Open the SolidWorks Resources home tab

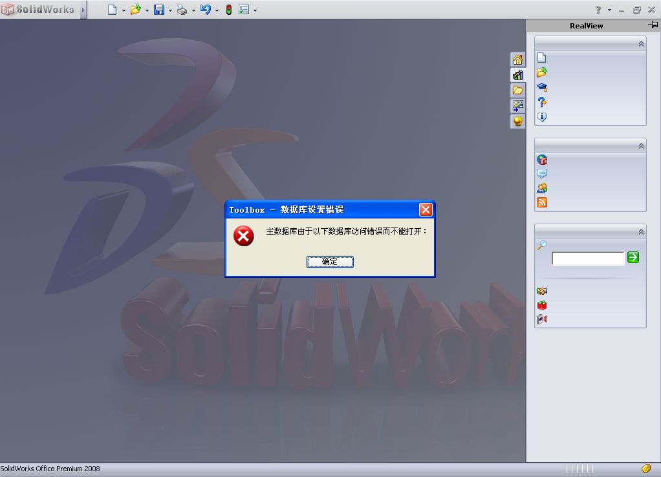(517, 59)
